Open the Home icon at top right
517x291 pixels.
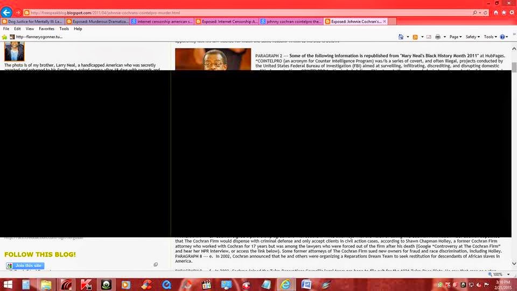pyautogui.click(x=495, y=12)
